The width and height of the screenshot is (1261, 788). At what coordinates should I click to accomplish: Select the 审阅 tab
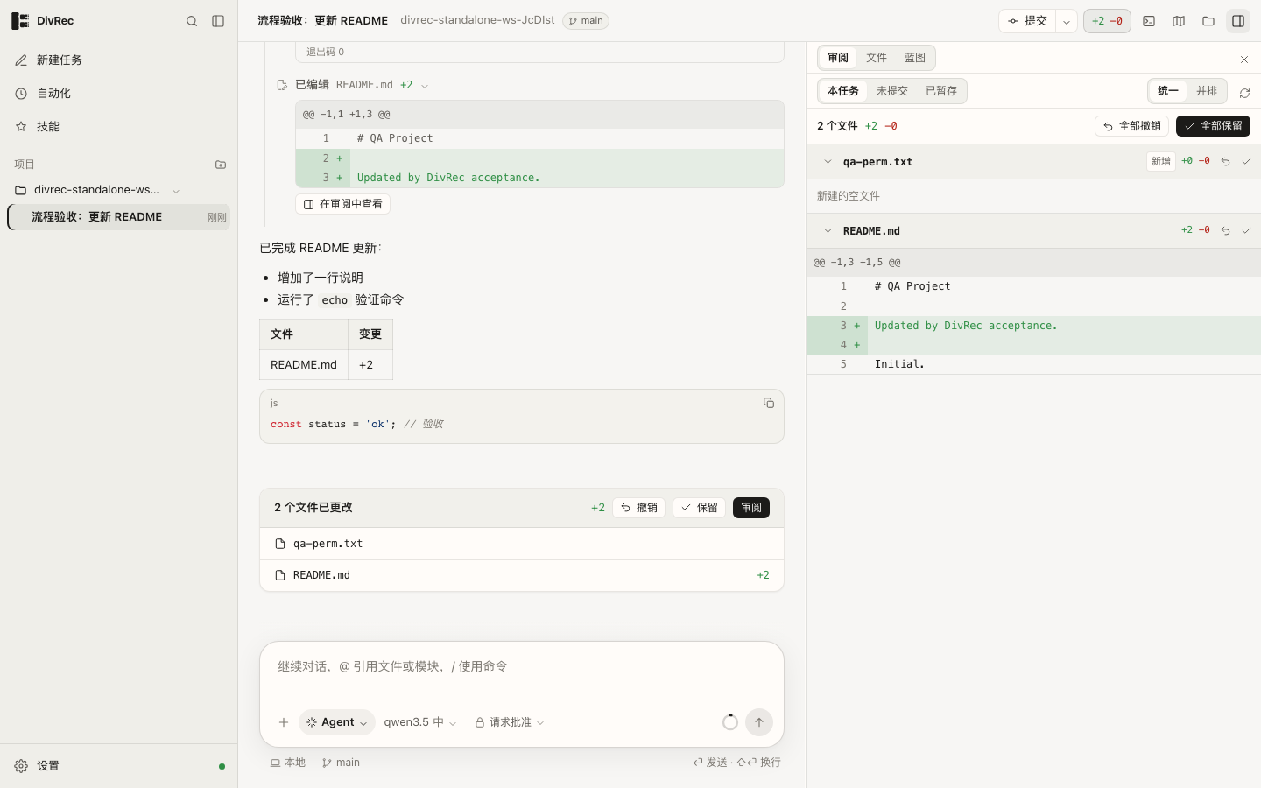coord(838,58)
